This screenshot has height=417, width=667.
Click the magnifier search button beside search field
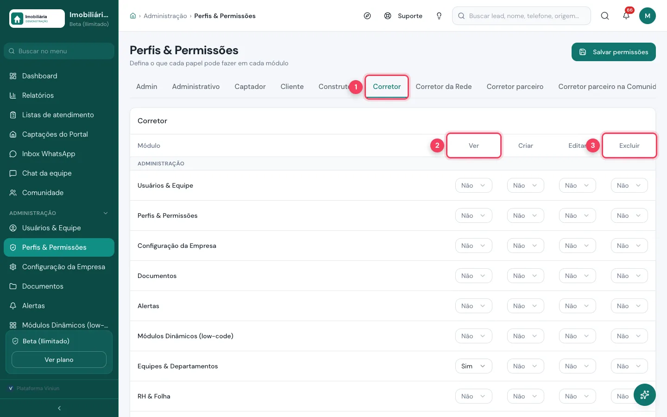click(605, 16)
